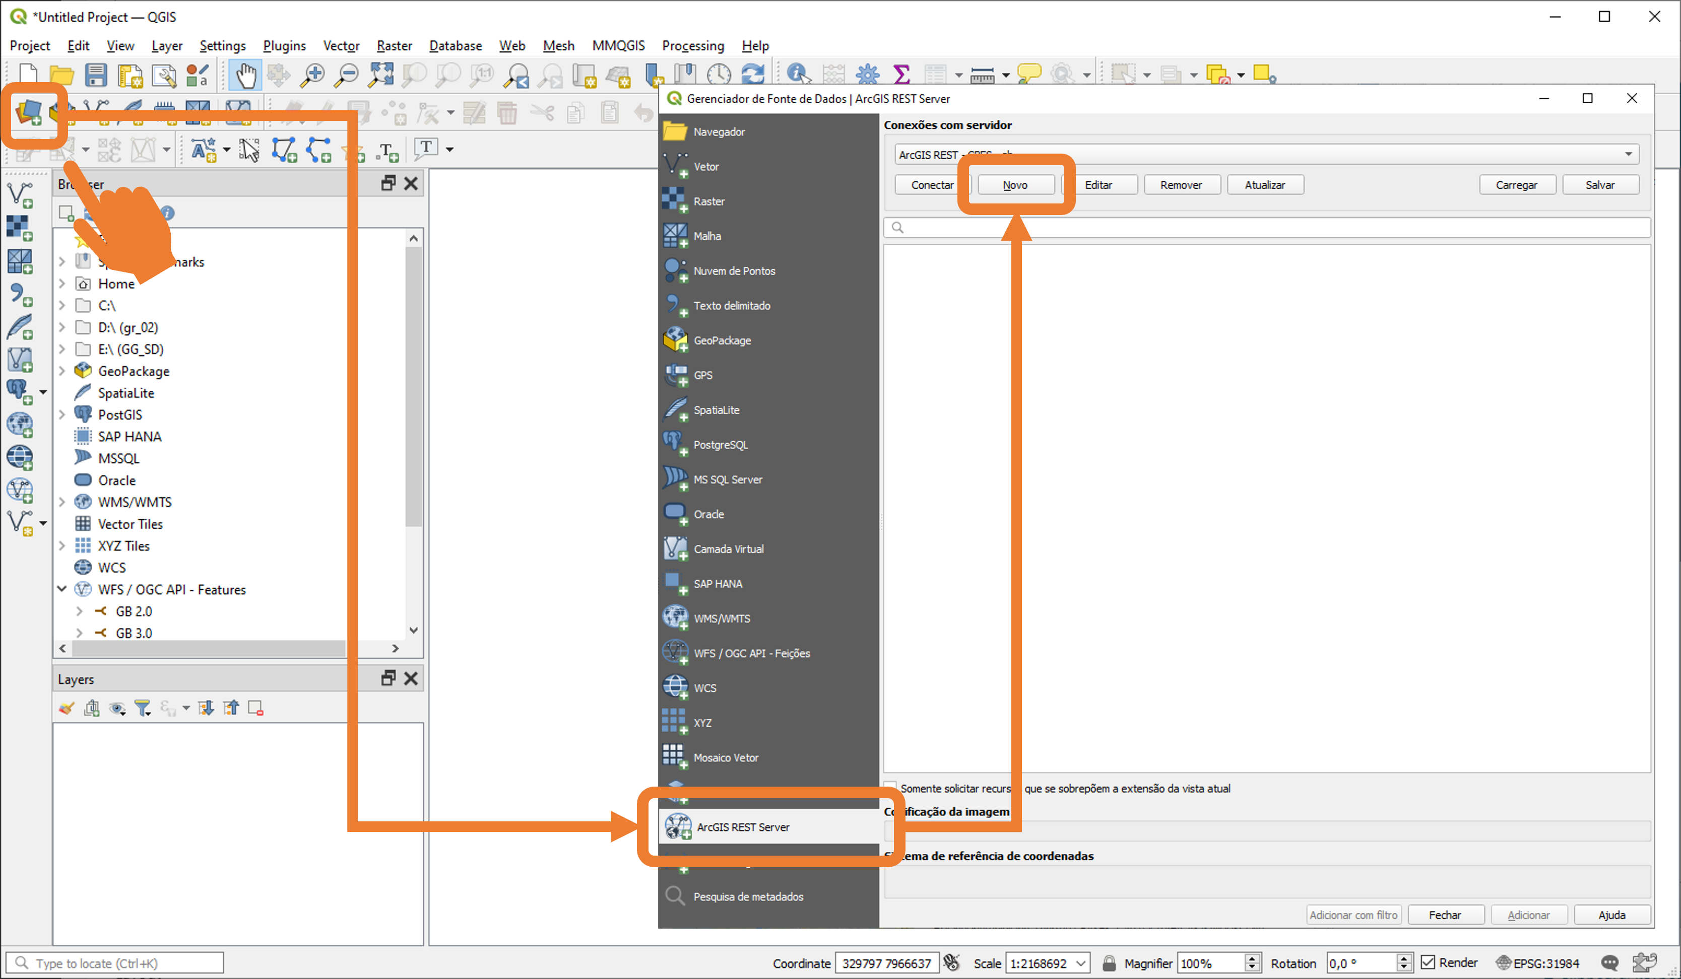Toggle the scale lock icon beside Magnifier
The width and height of the screenshot is (1681, 979).
(1109, 963)
